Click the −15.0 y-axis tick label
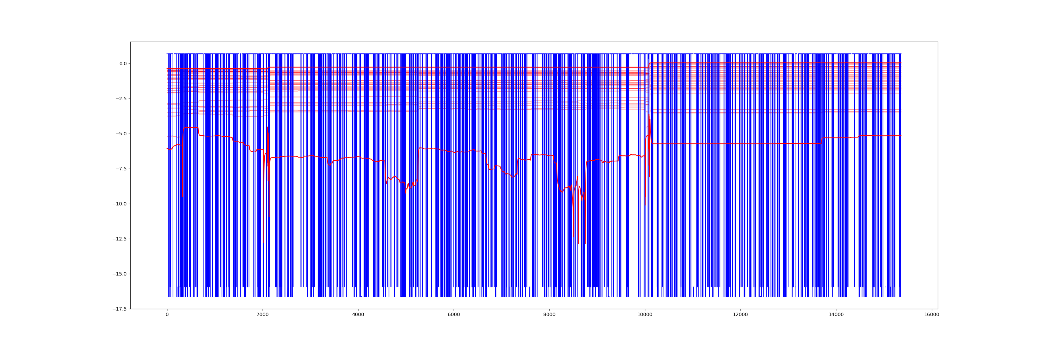Screen dimensions: 1042x347 coord(119,274)
